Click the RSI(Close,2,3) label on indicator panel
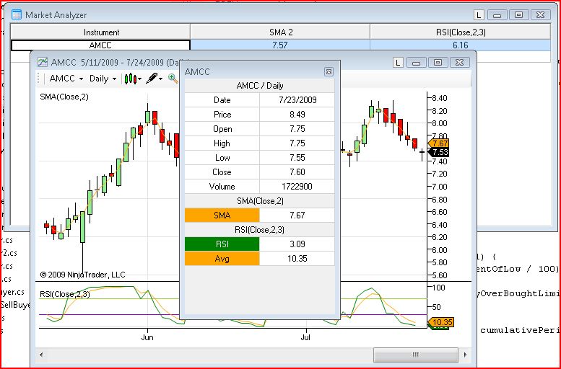 coord(65,294)
